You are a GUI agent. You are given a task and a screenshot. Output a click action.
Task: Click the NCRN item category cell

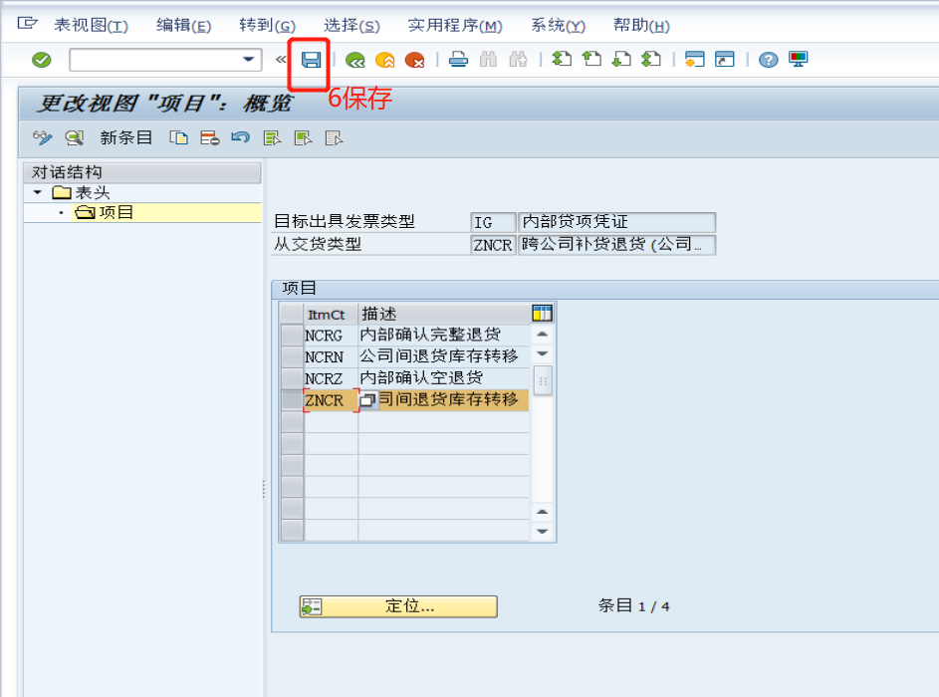[331, 356]
